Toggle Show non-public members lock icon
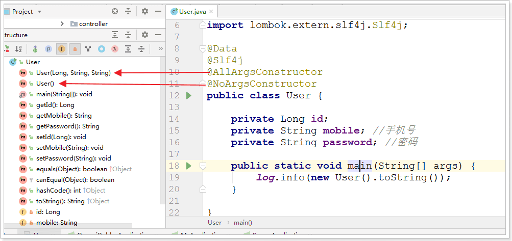 coord(75,49)
